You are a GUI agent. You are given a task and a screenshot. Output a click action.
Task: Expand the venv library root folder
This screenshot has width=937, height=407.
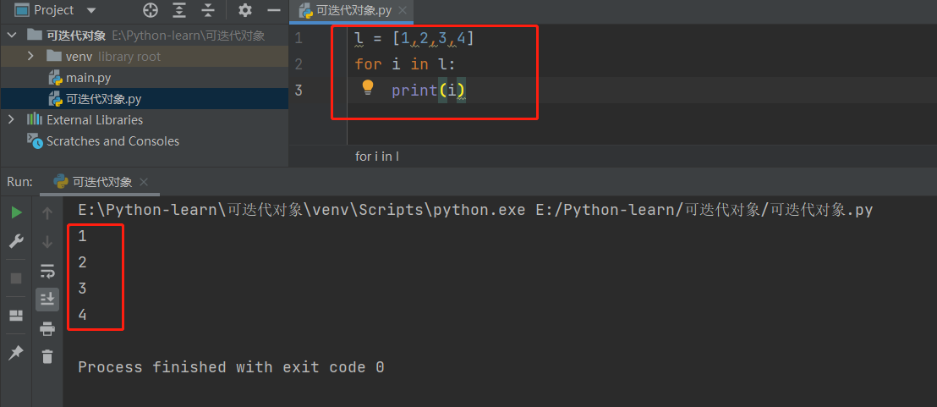(x=31, y=56)
